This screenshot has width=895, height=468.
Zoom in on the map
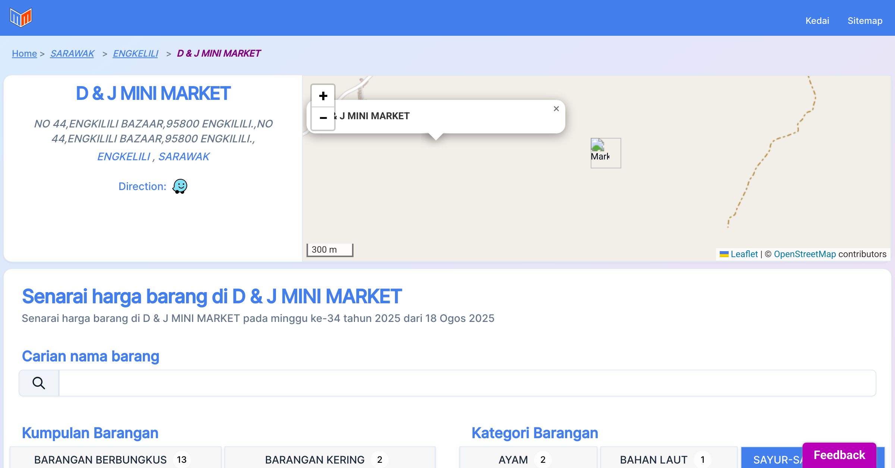pyautogui.click(x=323, y=96)
